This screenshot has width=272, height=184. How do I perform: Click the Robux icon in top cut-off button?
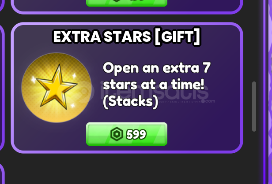117,1
